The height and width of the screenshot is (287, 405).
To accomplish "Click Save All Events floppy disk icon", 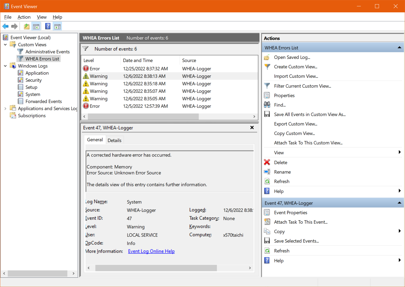I will click(x=267, y=114).
